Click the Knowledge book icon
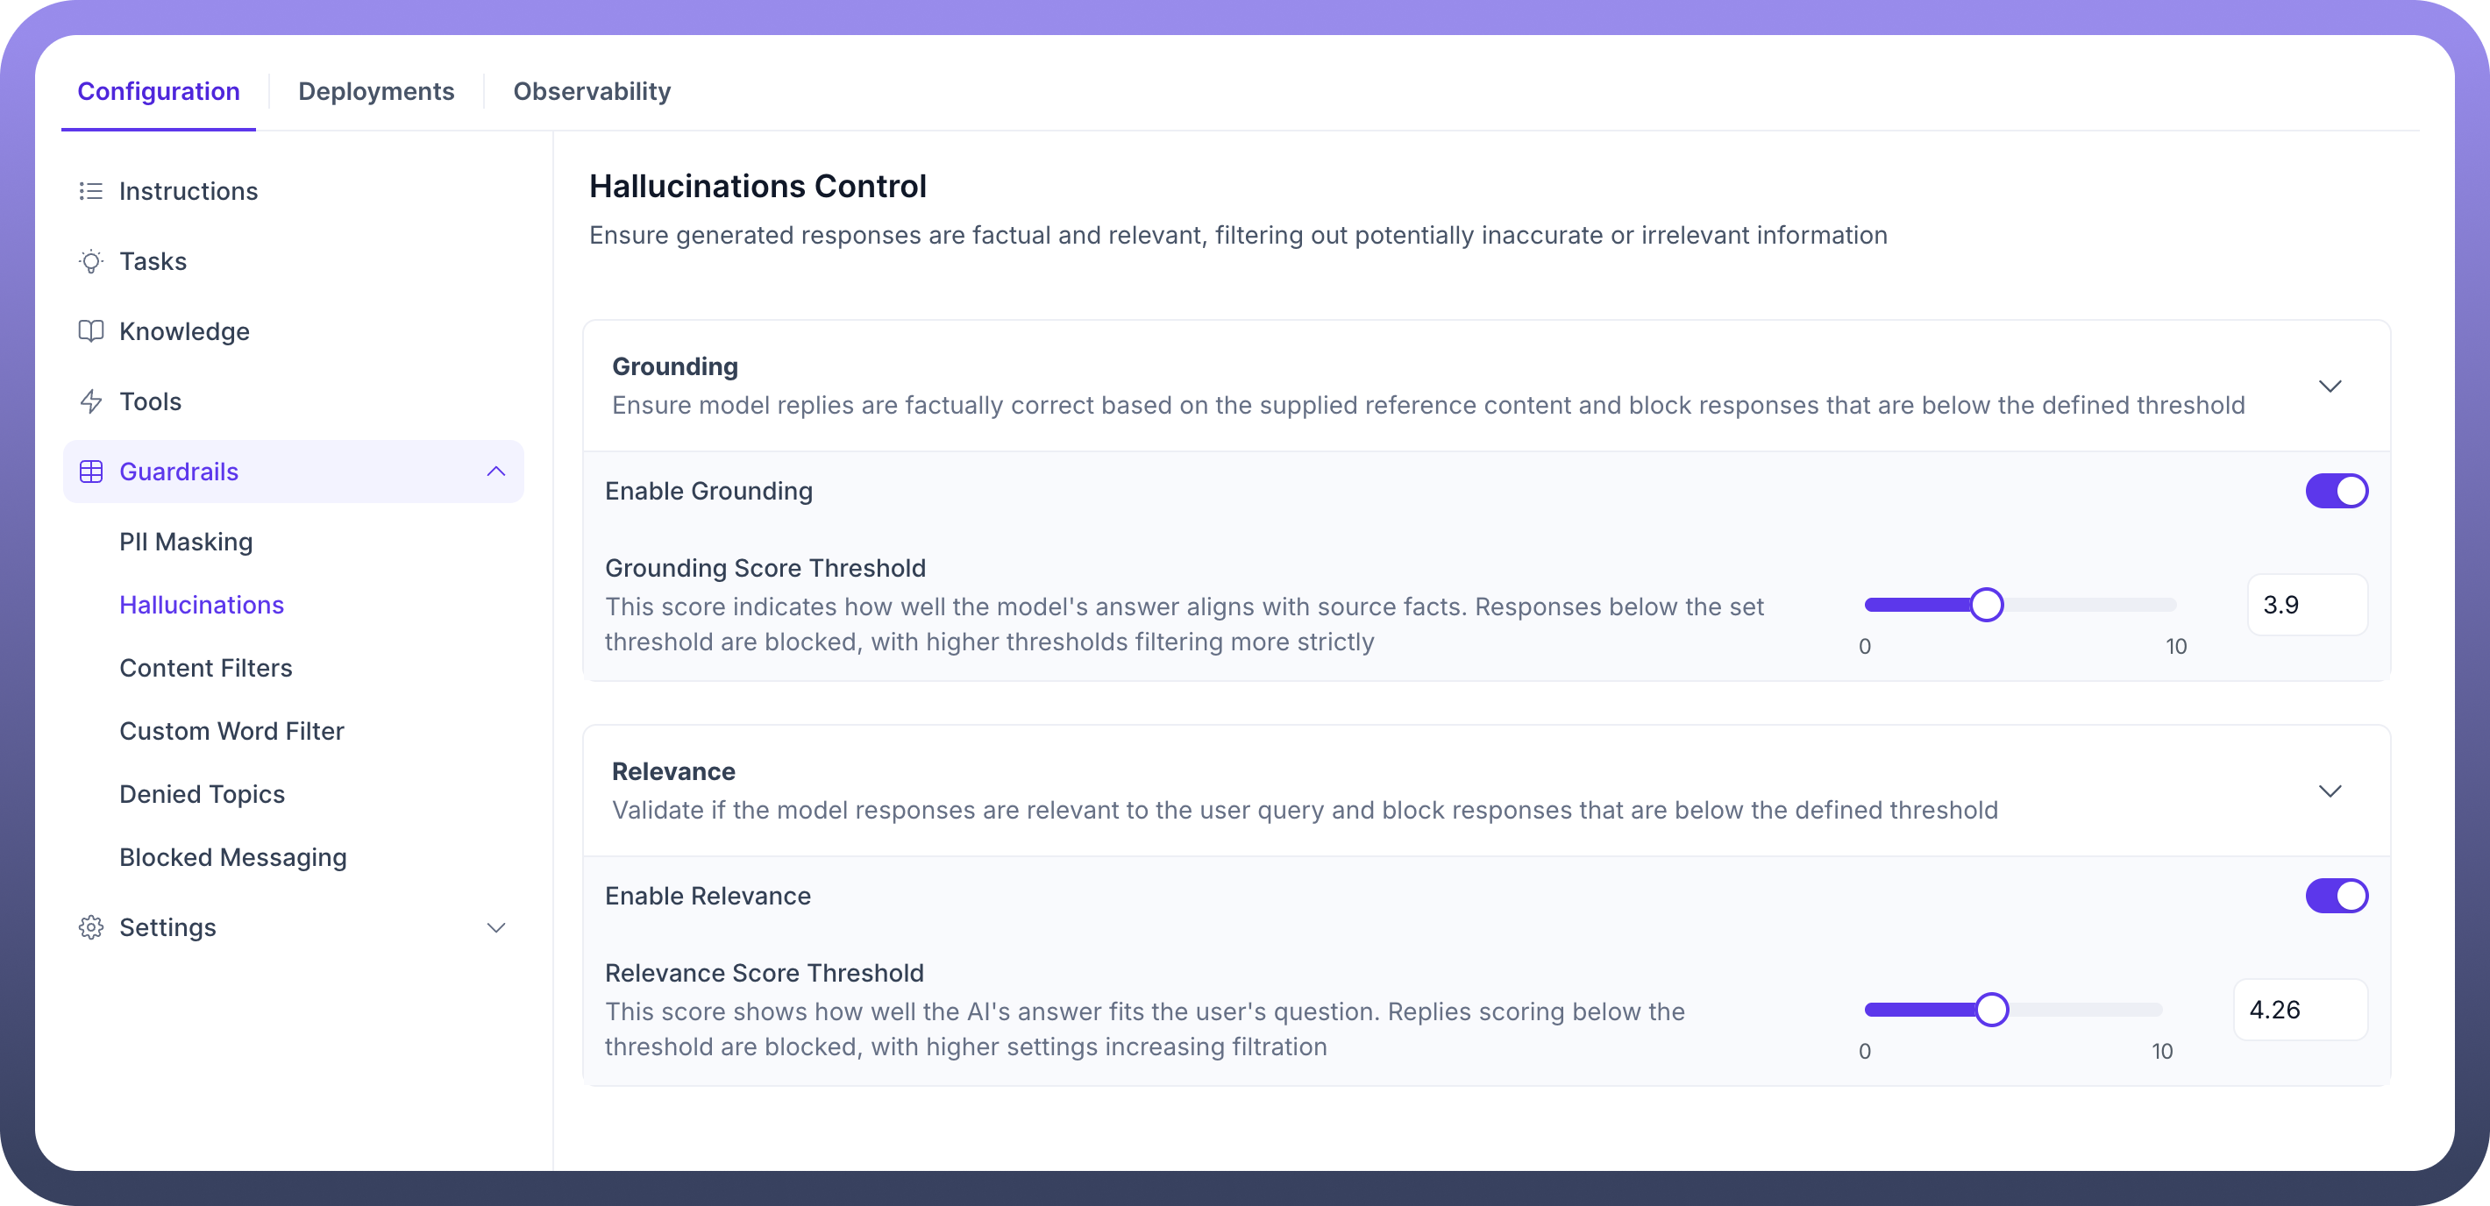 (x=91, y=331)
